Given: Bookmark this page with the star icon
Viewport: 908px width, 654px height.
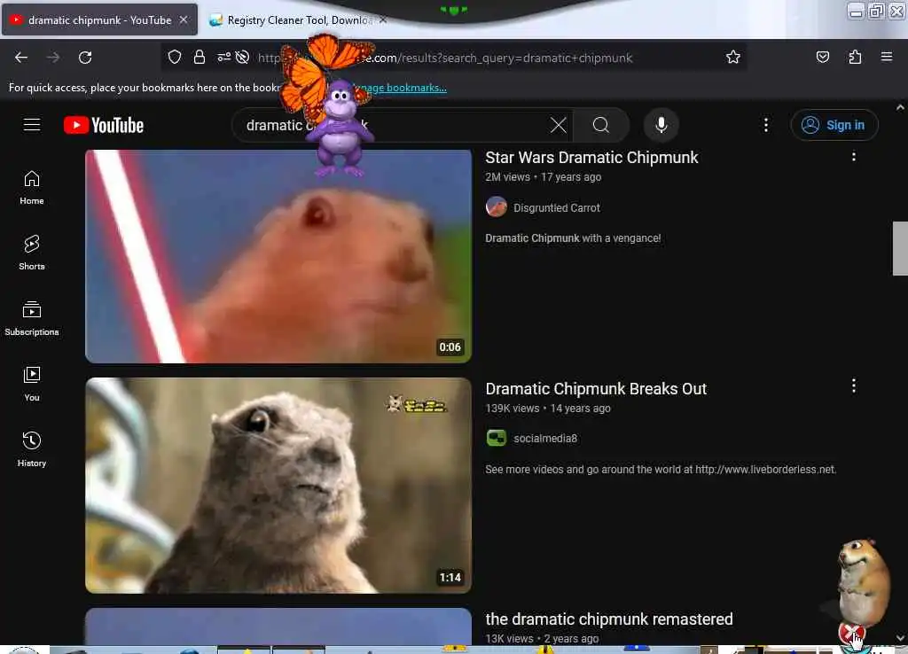Looking at the screenshot, I should click(733, 57).
